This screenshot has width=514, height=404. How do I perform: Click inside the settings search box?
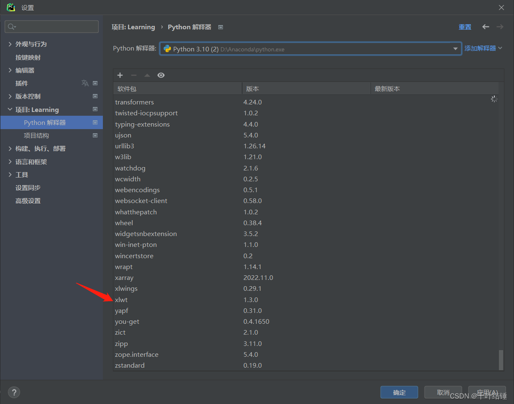(51, 26)
